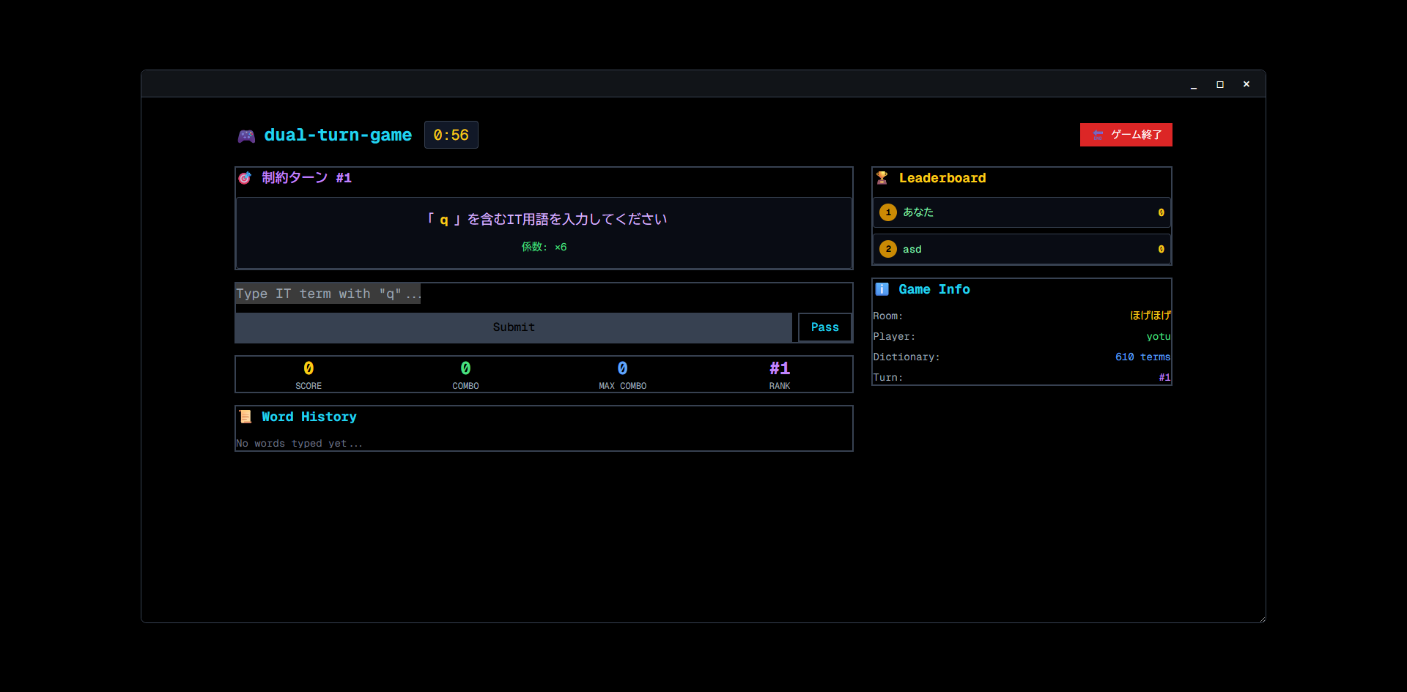Image resolution: width=1407 pixels, height=692 pixels.
Task: Click the rank 2 badge next to asd
Action: tap(888, 249)
